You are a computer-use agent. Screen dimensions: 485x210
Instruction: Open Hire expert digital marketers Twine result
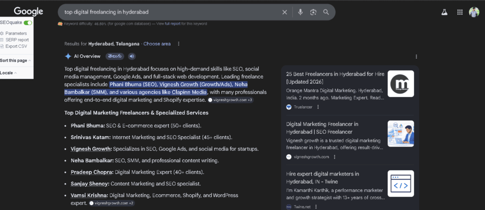pyautogui.click(x=323, y=177)
